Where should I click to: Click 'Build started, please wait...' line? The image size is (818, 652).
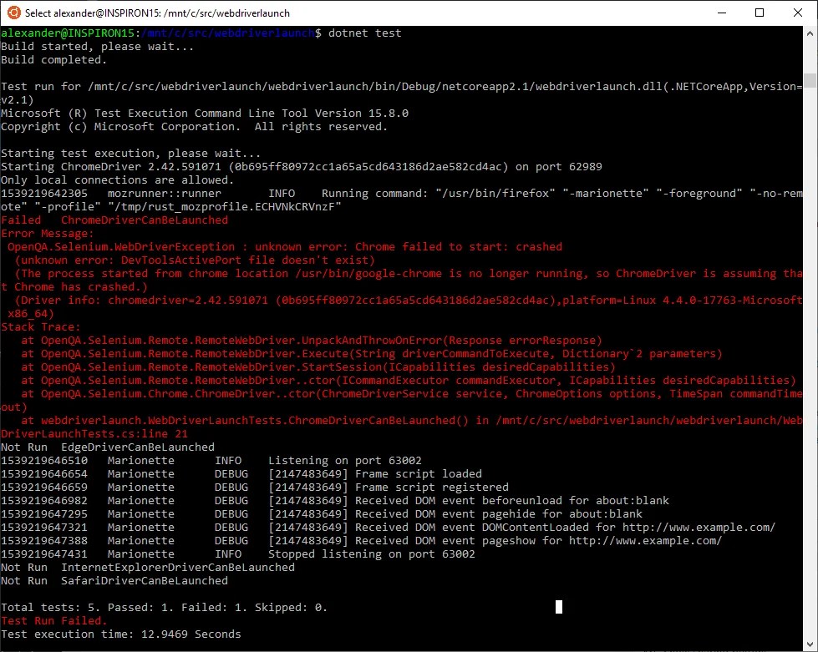pos(97,47)
